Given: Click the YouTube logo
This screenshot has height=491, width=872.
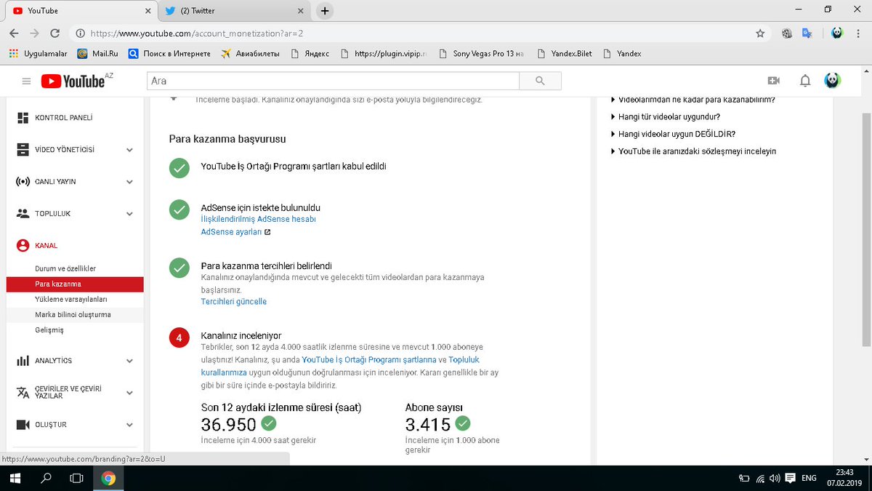Looking at the screenshot, I should (73, 81).
